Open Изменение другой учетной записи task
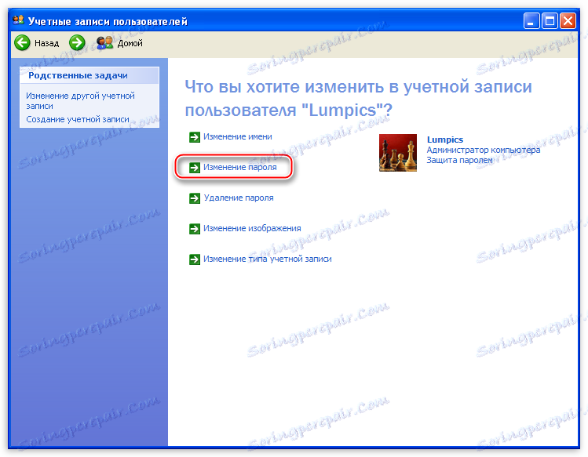 [80, 101]
